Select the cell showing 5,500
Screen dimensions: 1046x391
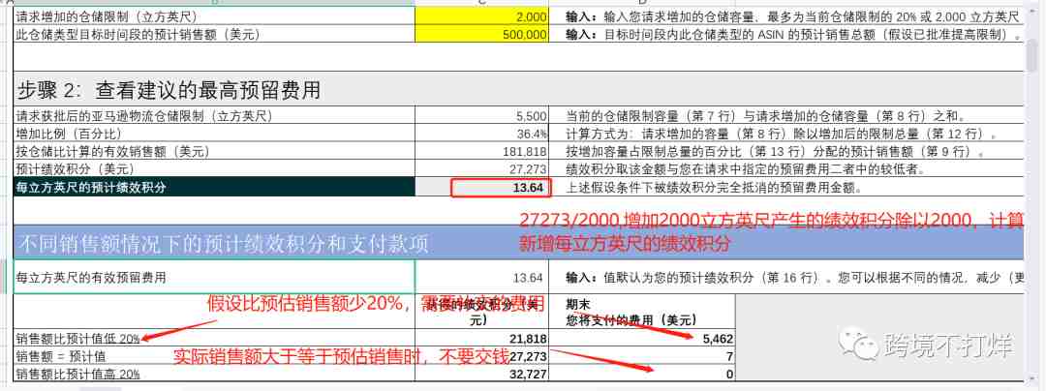481,116
